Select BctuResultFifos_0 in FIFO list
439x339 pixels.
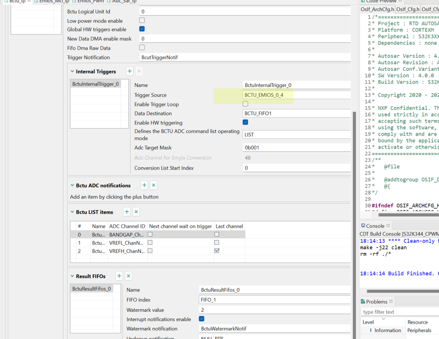[91, 288]
